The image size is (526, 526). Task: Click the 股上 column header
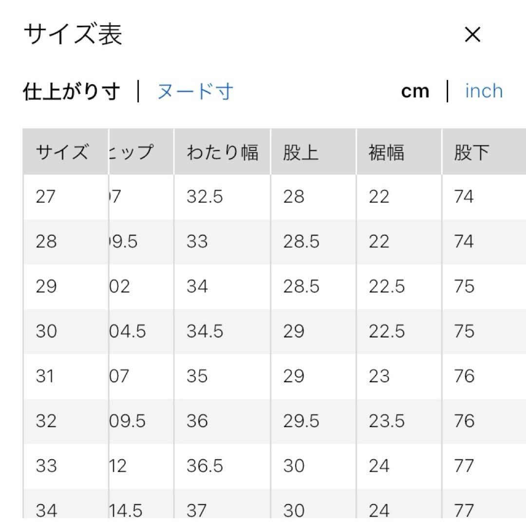pyautogui.click(x=301, y=152)
